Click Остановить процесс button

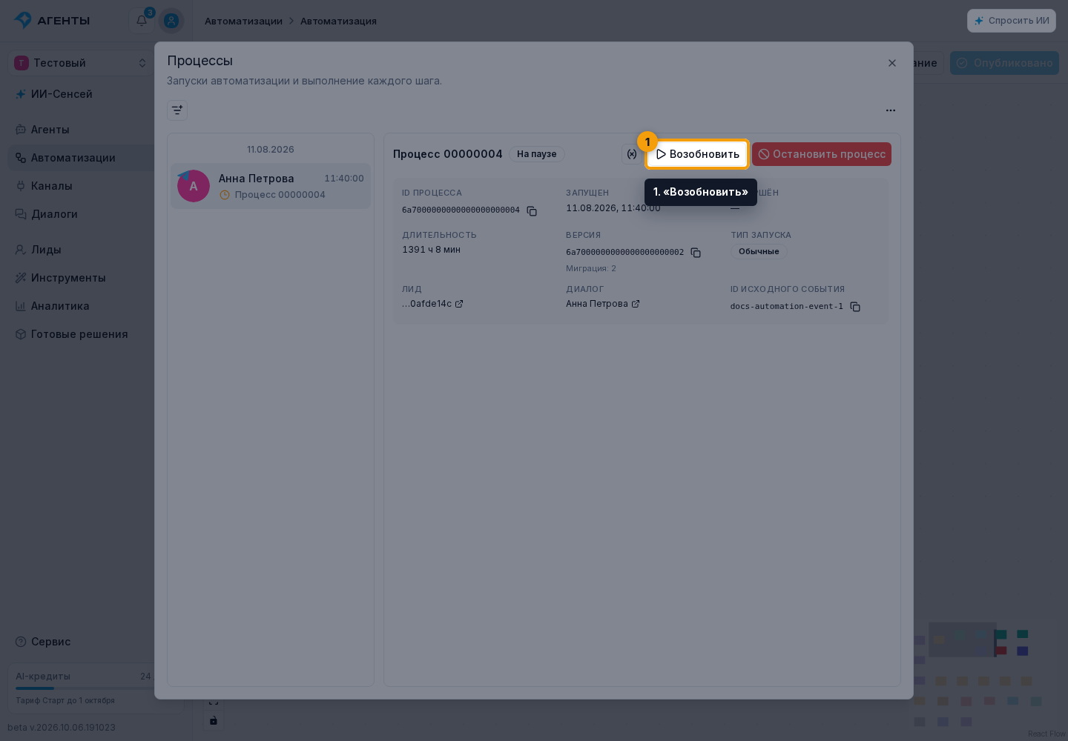pyautogui.click(x=822, y=154)
